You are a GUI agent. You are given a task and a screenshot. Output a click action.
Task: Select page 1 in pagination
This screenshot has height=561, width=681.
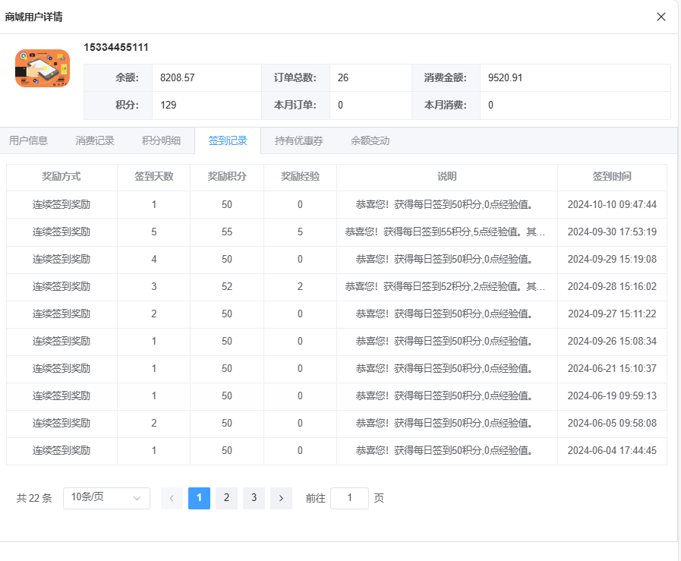tap(199, 498)
